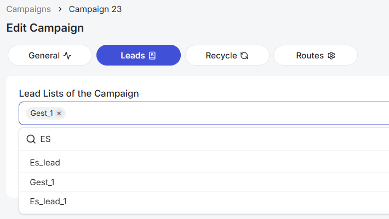The image size is (389, 219).
Task: Navigate back via Campaigns breadcrumb link
Action: (28, 9)
